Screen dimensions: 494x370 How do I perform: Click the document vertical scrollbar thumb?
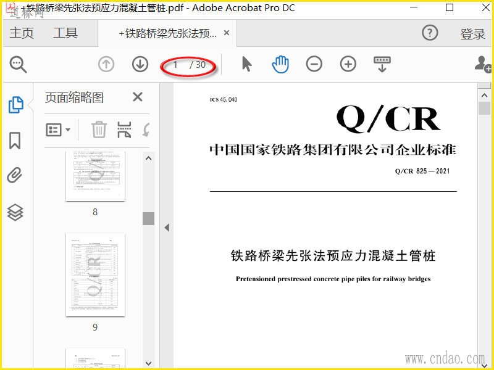pos(484,108)
